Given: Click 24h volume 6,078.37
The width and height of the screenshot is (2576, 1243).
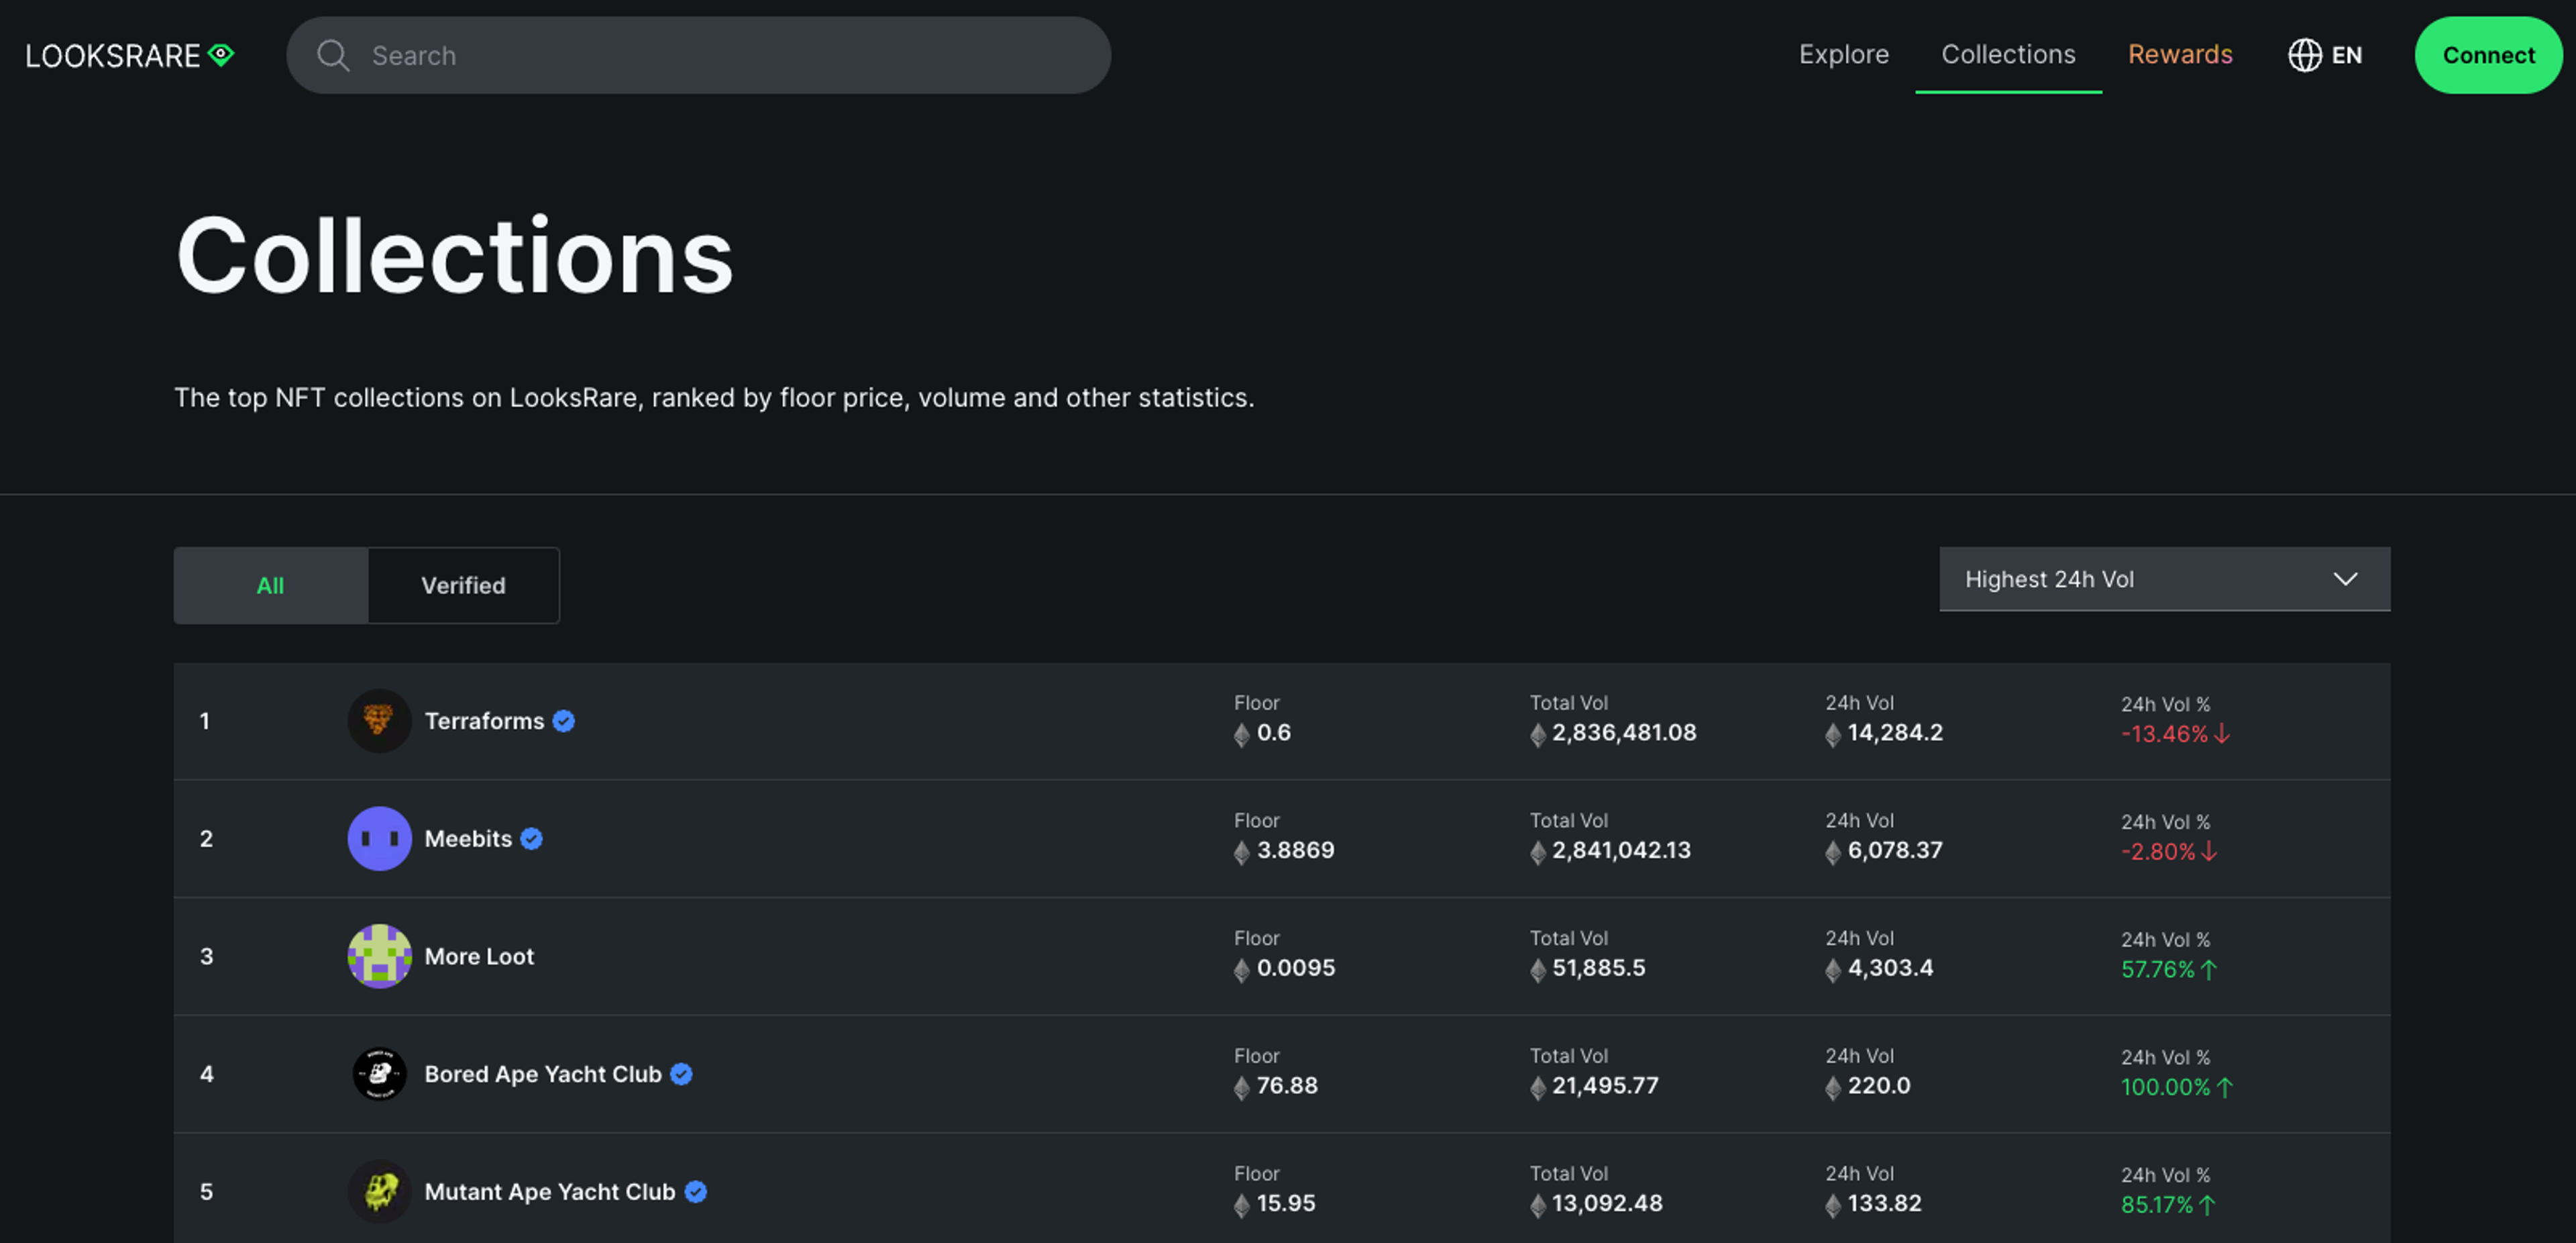Looking at the screenshot, I should coord(1895,850).
